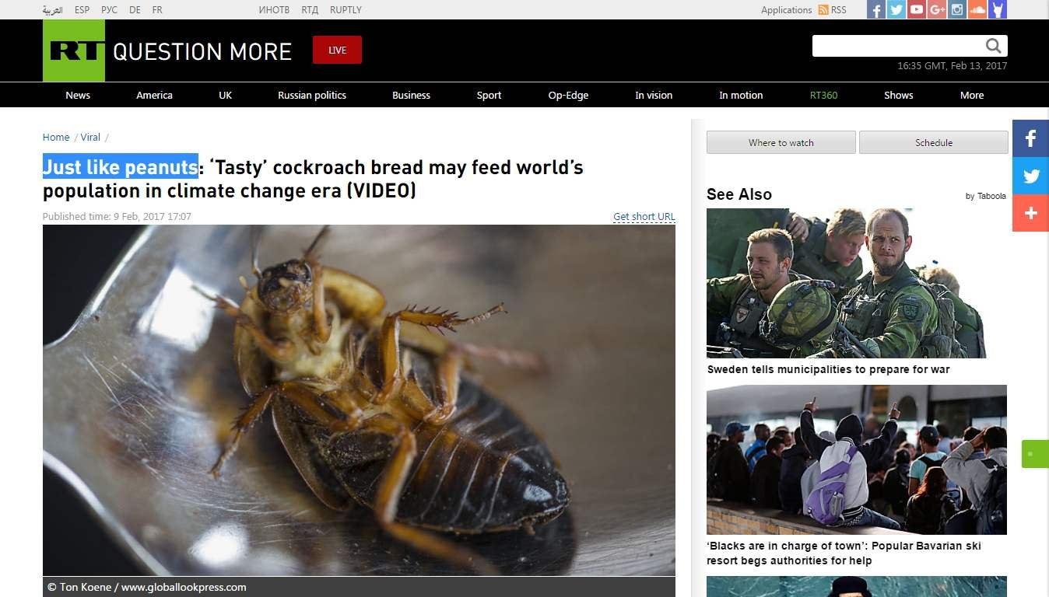Click the Where to watch button
The image size is (1049, 597).
point(781,142)
